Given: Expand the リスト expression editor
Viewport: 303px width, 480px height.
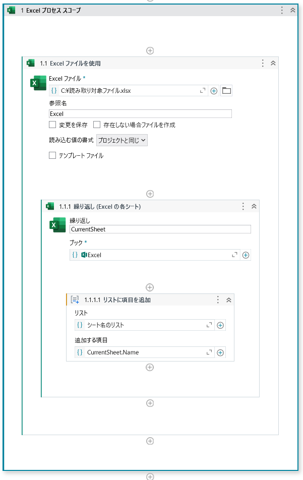Looking at the screenshot, I should tap(209, 325).
